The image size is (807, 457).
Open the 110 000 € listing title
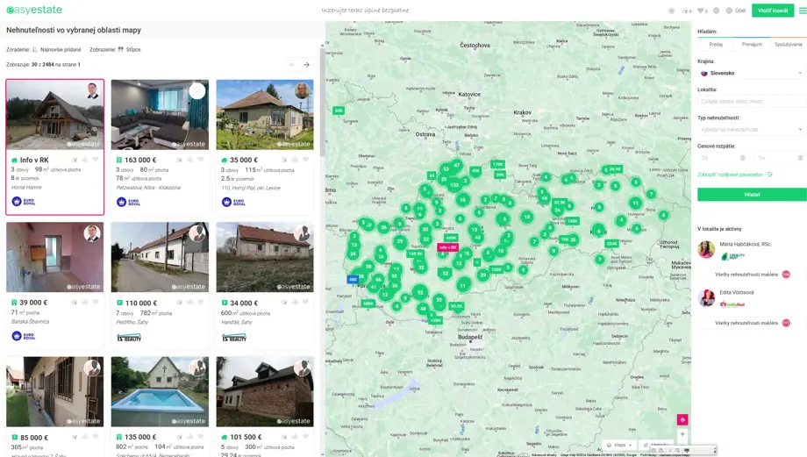click(x=141, y=303)
